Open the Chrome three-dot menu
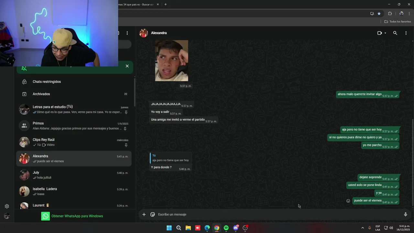This screenshot has height=233, width=414. [409, 14]
